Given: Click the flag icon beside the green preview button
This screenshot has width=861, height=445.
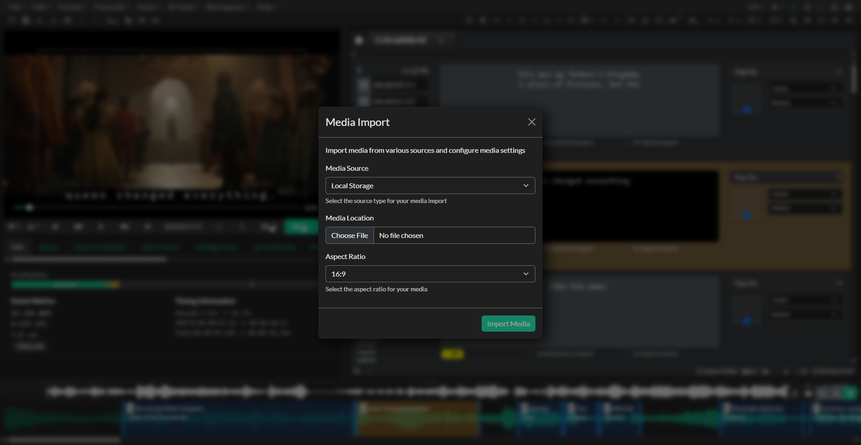Looking at the screenshot, I should click(x=268, y=227).
